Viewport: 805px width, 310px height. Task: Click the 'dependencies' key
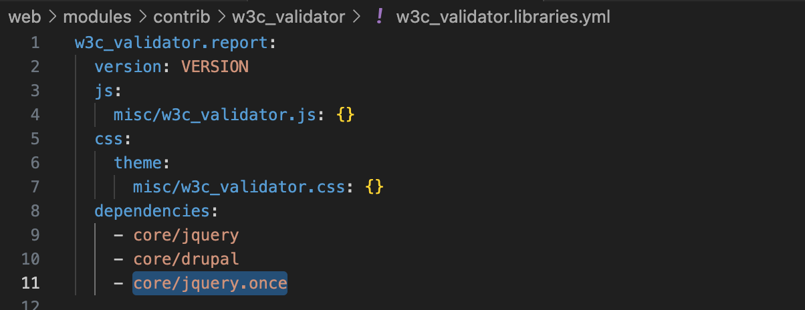152,211
